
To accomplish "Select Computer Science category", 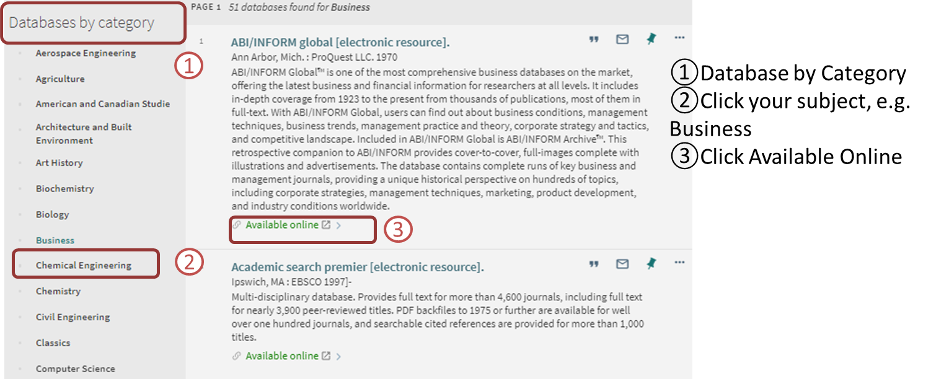I will [75, 368].
